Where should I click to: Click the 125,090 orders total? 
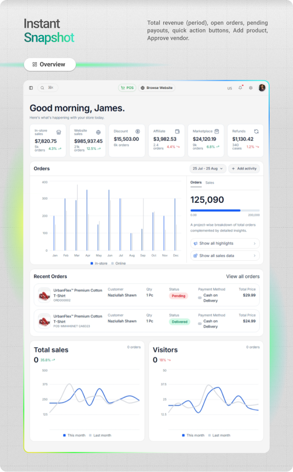tap(207, 199)
